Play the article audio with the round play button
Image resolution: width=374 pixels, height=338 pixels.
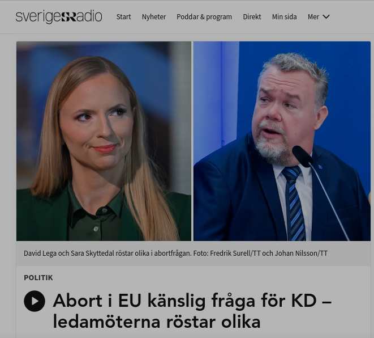(35, 301)
